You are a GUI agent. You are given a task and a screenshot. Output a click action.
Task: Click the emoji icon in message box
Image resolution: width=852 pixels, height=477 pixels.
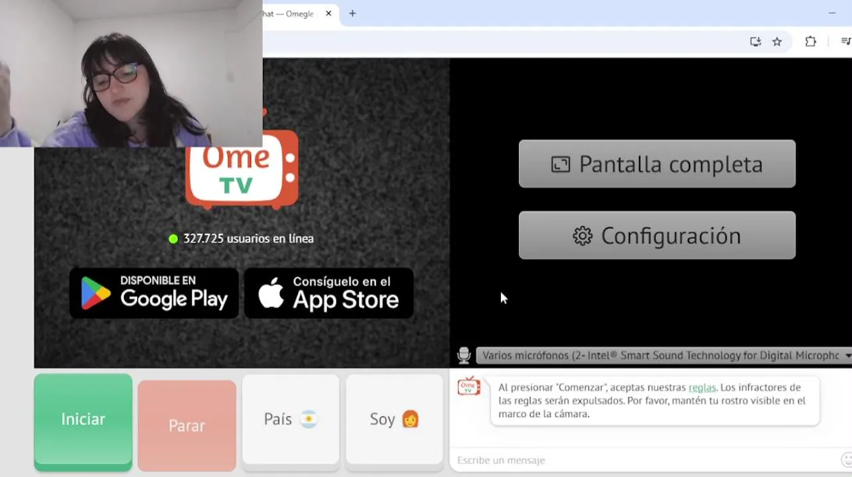click(847, 460)
